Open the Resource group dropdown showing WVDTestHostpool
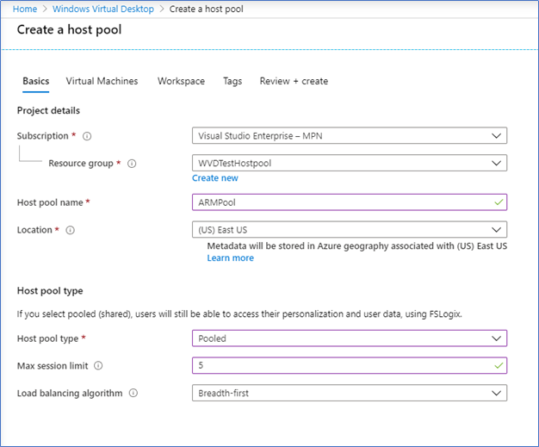The height and width of the screenshot is (447, 539). [x=350, y=163]
